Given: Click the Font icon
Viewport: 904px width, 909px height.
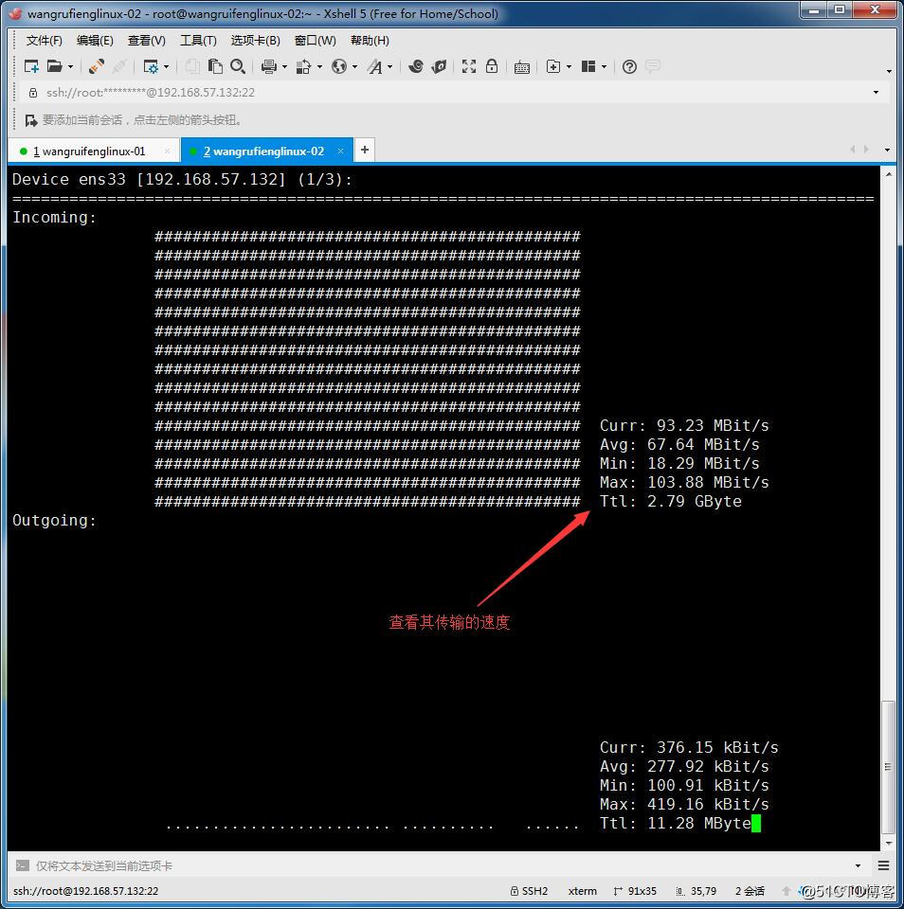Looking at the screenshot, I should point(375,66).
